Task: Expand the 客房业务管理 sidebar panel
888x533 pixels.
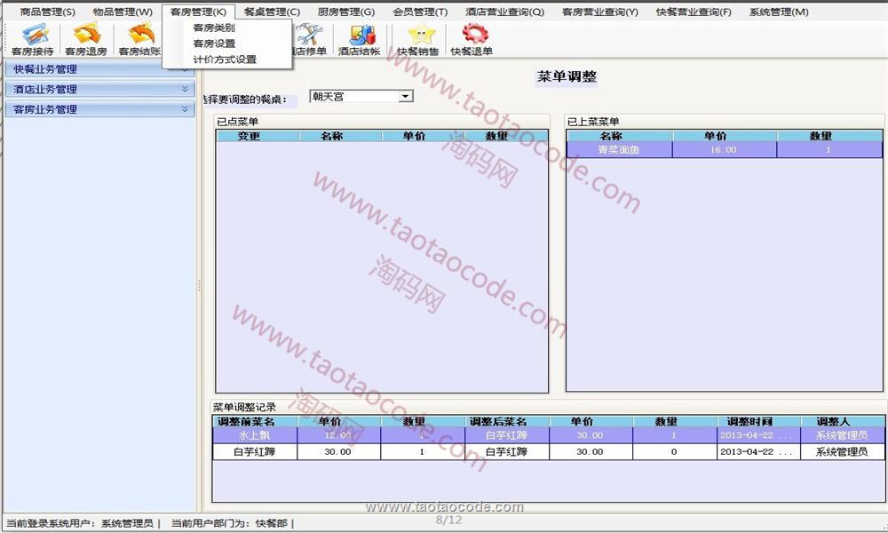Action: 99,109
